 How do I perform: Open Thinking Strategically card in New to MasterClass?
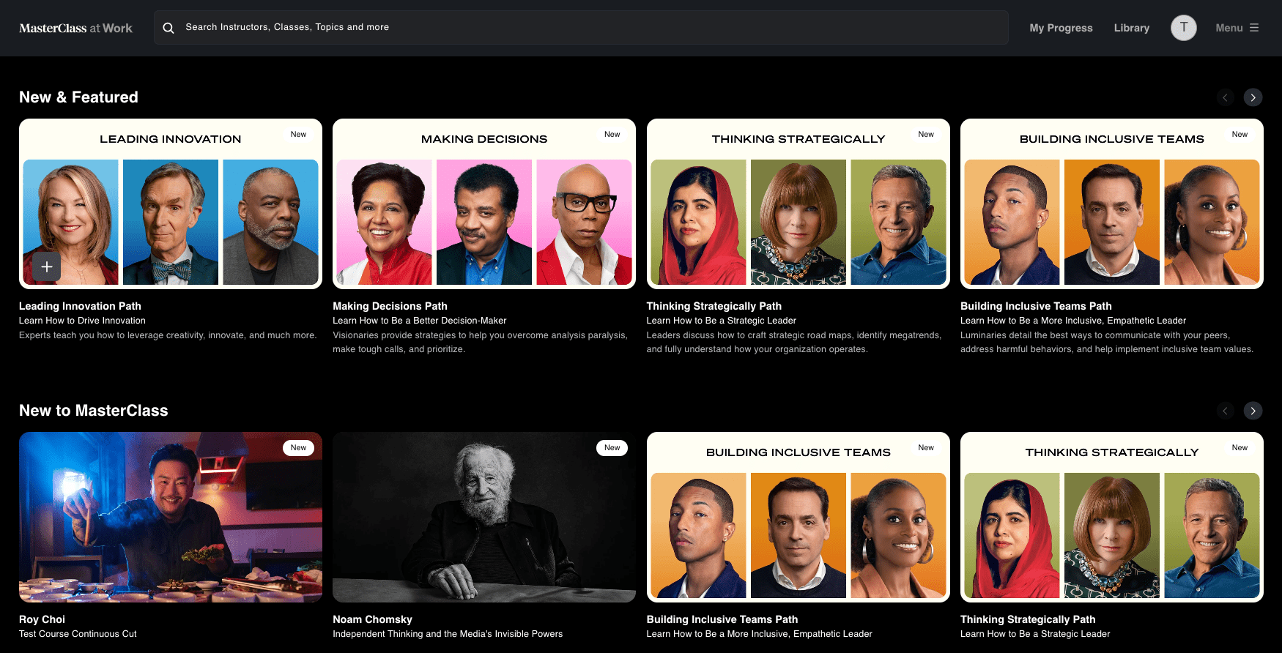tap(1111, 517)
